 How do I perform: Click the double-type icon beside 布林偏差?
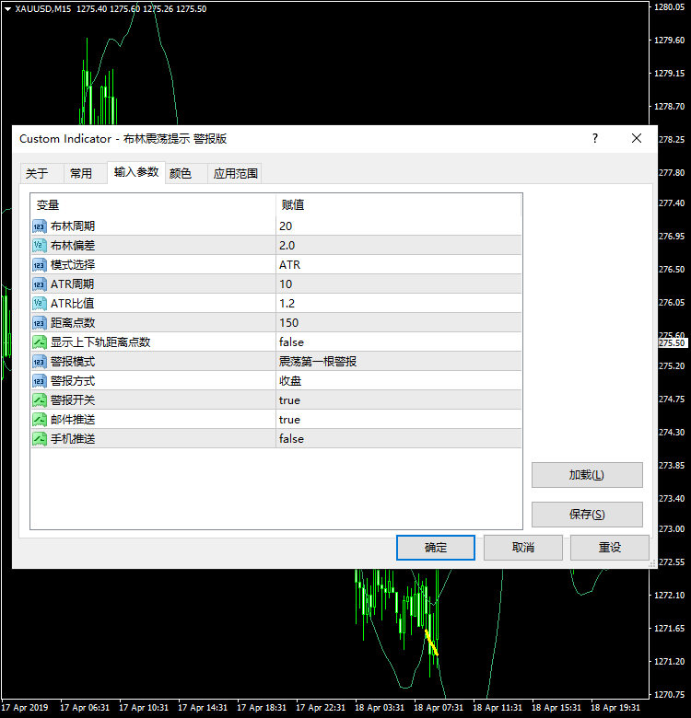40,246
